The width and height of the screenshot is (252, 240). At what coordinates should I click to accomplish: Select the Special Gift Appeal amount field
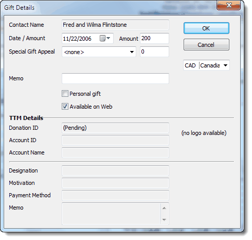click(x=154, y=52)
